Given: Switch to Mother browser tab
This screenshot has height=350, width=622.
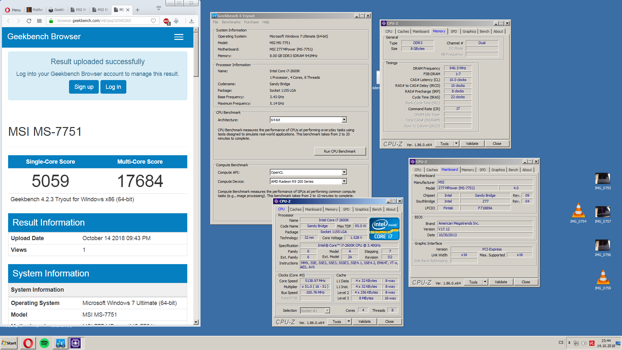Looking at the screenshot, I should (35, 10).
